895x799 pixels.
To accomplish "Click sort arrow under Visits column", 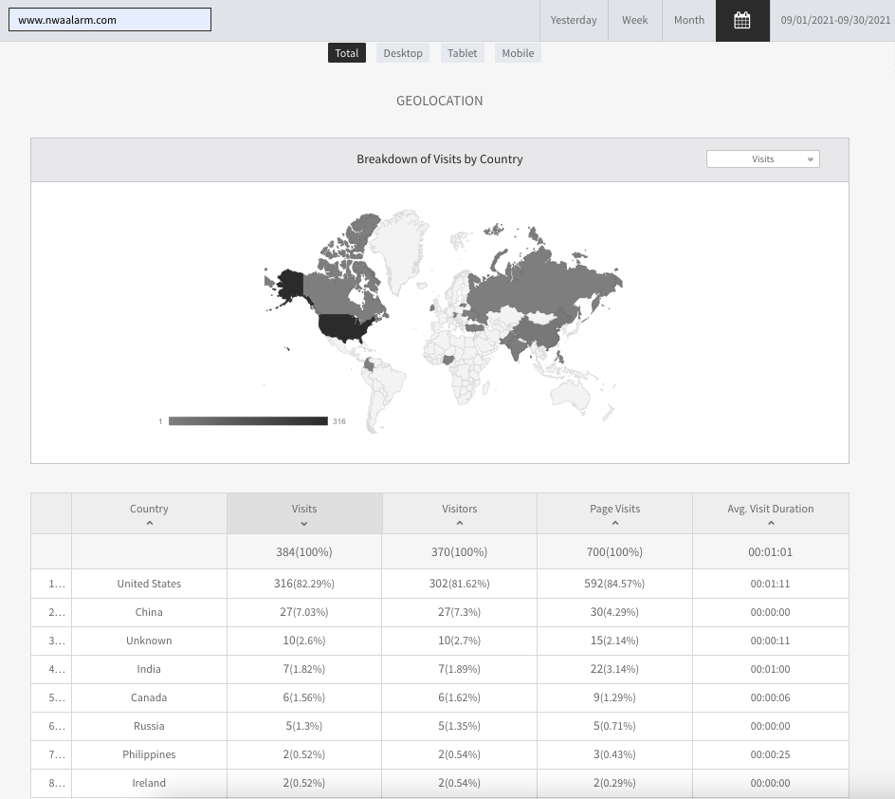I will pos(304,524).
